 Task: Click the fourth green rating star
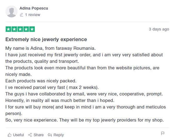tap(26, 29)
